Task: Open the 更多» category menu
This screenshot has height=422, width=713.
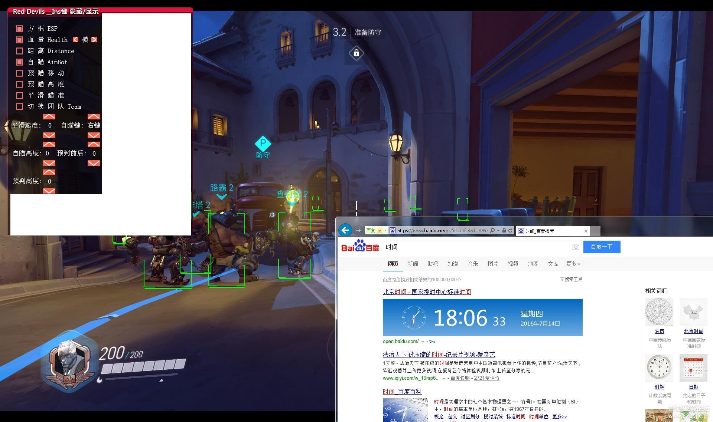Action: (x=573, y=264)
